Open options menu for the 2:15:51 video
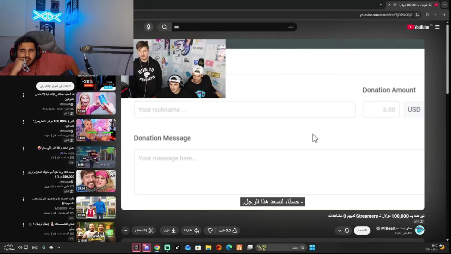 23,224
